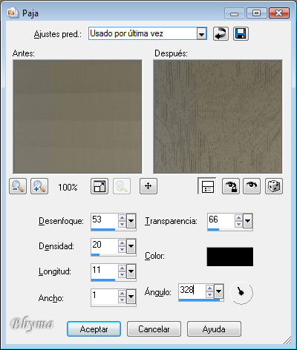Open Densidad slider dropdown arrow
This screenshot has width=297, height=350.
[x=131, y=246]
